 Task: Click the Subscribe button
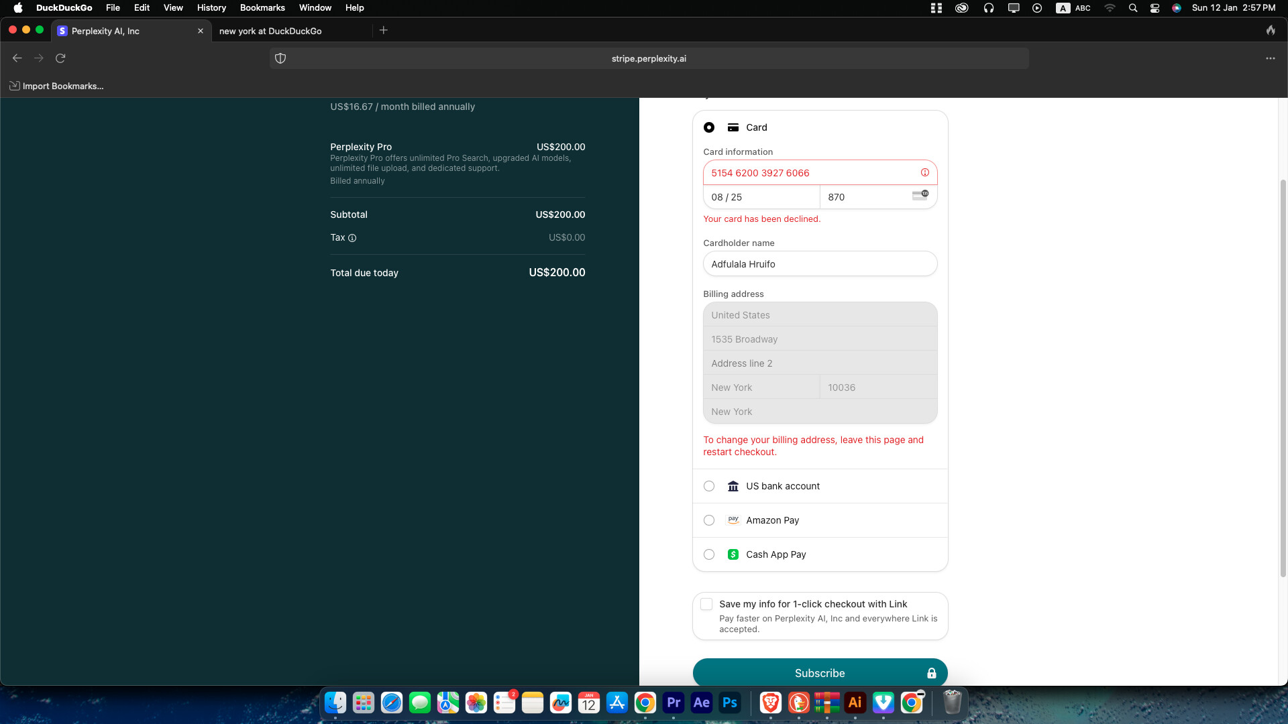[x=820, y=672]
